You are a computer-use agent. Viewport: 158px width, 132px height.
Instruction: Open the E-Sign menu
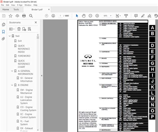[20, 5]
